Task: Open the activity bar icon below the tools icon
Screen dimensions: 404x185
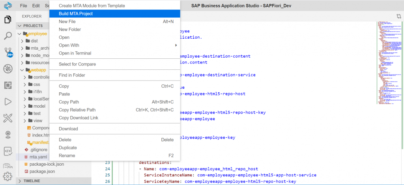Action: 8,135
